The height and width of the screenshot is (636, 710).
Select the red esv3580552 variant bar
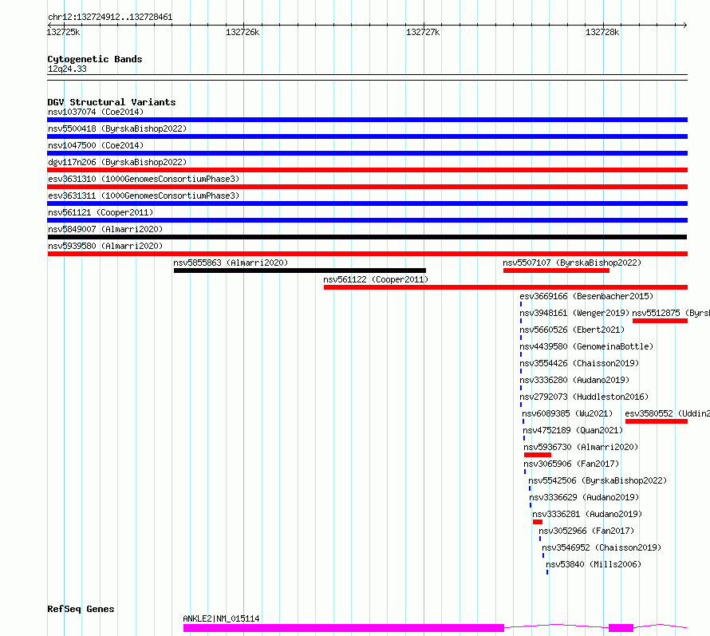point(657,421)
